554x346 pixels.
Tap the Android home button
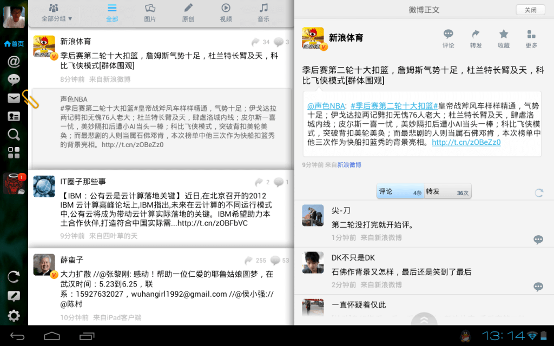point(52,336)
